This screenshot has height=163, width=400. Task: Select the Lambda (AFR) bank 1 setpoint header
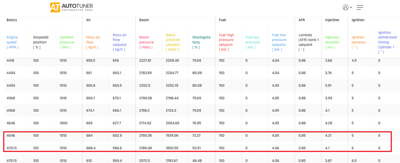pyautogui.click(x=308, y=42)
